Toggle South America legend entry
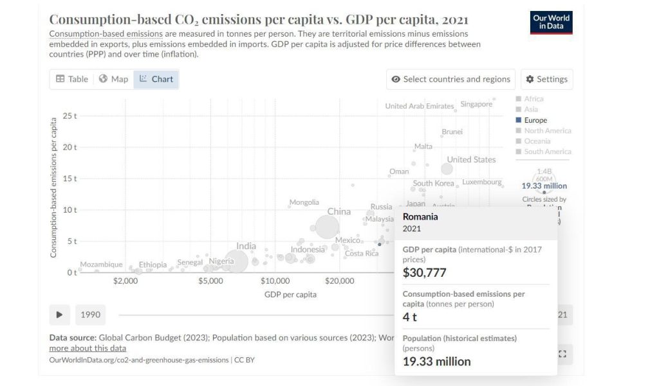 [543, 152]
